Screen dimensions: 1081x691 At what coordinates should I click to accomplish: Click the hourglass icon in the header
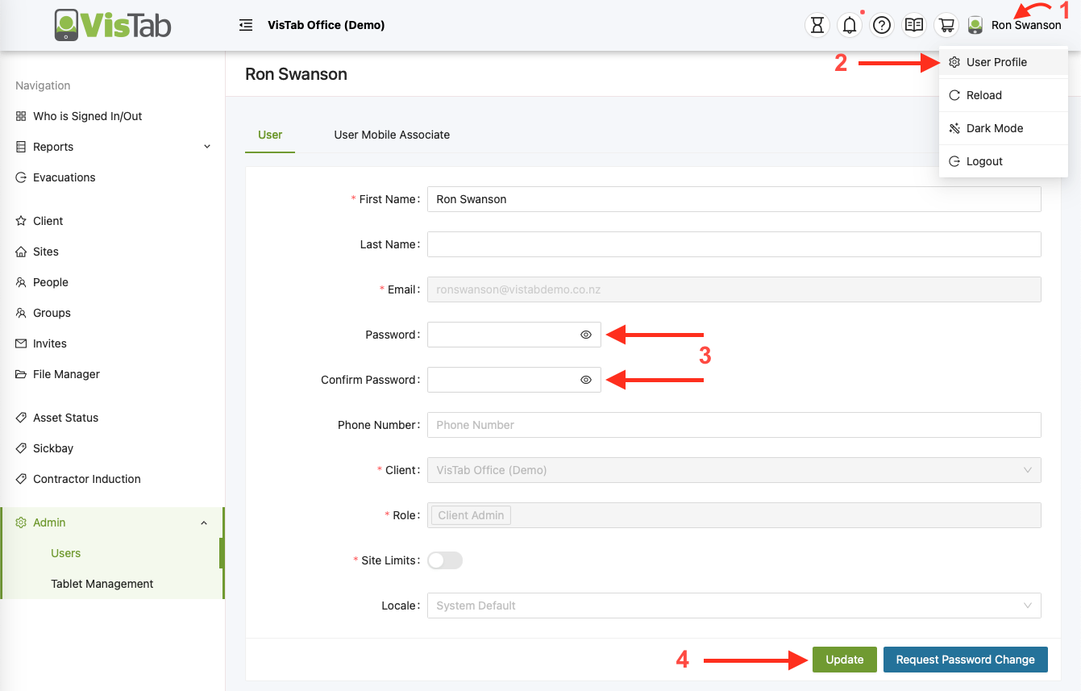tap(817, 25)
